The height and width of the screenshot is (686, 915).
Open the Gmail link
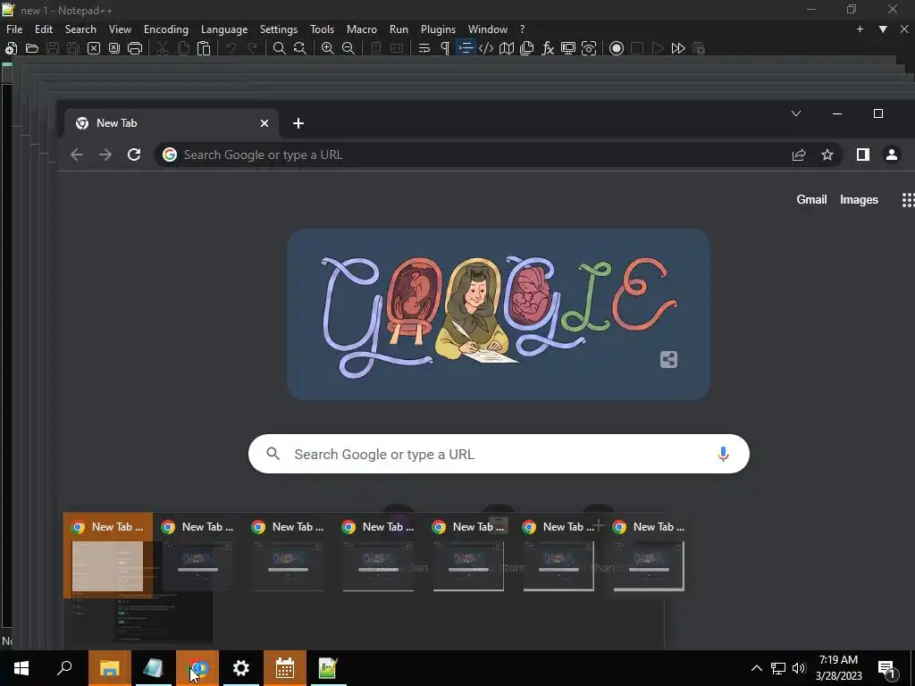811,199
